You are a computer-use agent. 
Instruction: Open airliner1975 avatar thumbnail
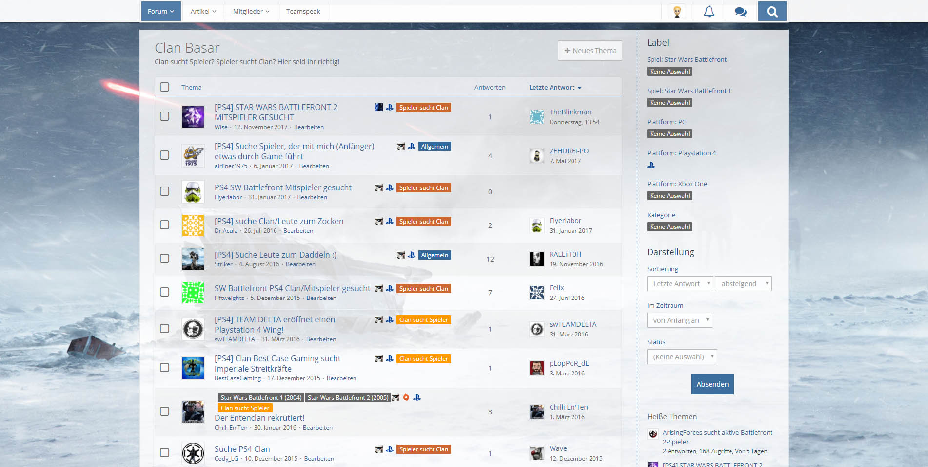click(x=193, y=156)
